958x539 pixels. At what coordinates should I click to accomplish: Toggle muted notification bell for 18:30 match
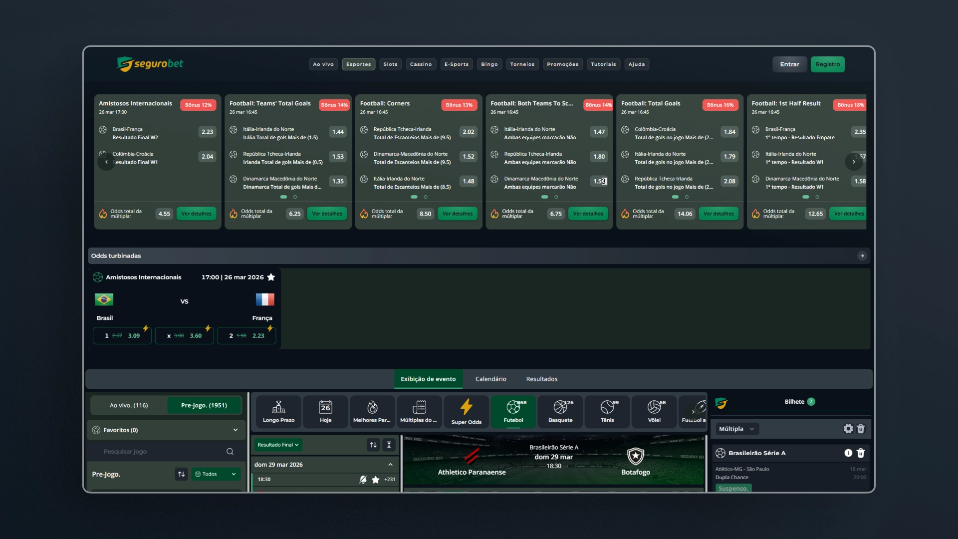pyautogui.click(x=363, y=480)
